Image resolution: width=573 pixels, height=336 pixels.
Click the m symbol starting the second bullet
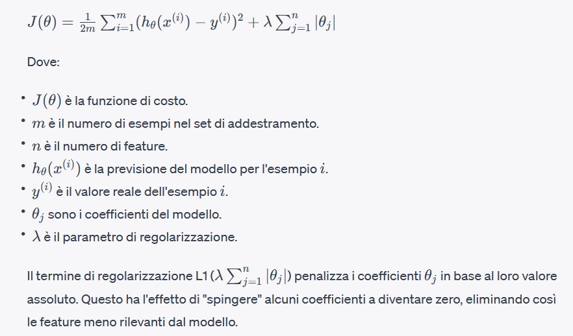tap(38, 123)
